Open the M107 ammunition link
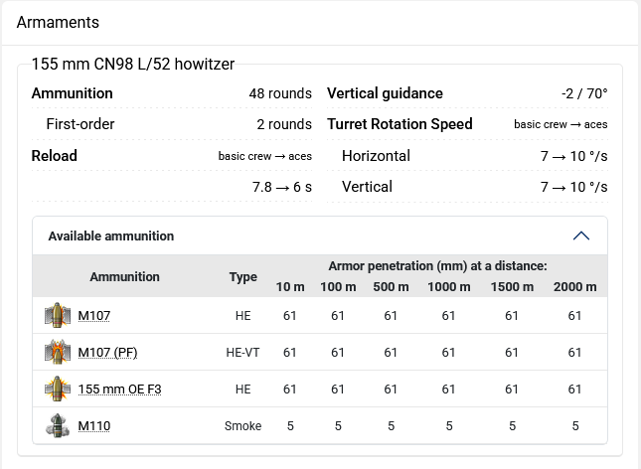This screenshot has height=469, width=641. [x=94, y=316]
